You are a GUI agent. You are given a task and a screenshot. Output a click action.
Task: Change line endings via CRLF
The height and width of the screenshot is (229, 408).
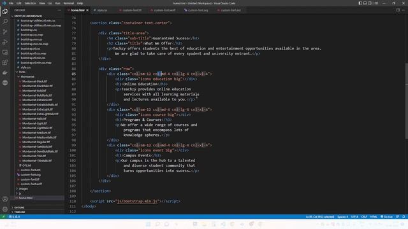[364, 216]
